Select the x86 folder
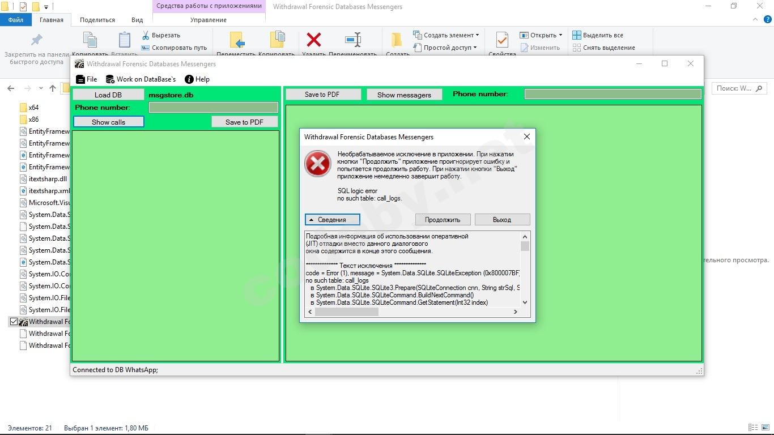Viewport: 774px width, 435px height. point(29,120)
